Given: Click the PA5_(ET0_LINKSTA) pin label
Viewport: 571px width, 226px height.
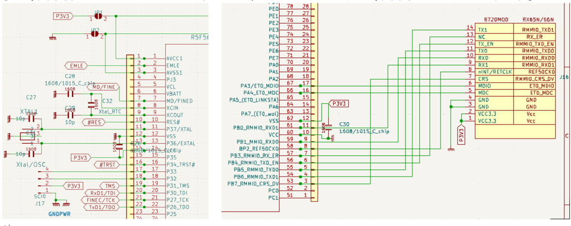Looking at the screenshot, I should [x=254, y=100].
